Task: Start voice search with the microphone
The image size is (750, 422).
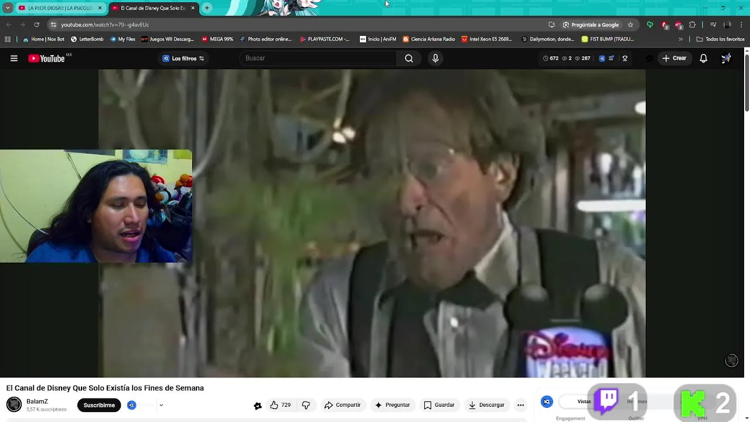Action: click(x=435, y=58)
